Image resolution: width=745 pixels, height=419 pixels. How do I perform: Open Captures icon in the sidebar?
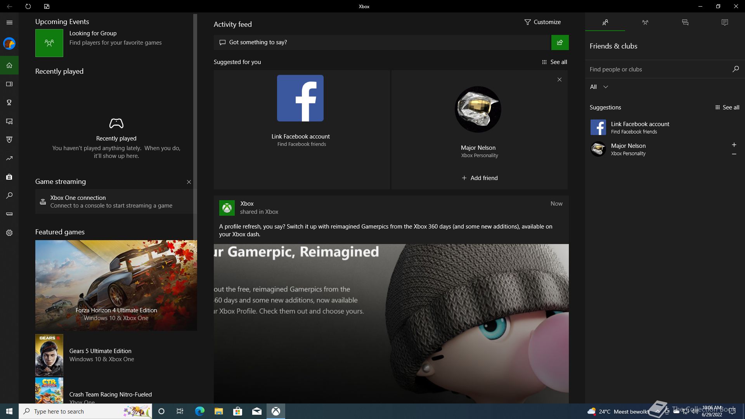point(9,121)
